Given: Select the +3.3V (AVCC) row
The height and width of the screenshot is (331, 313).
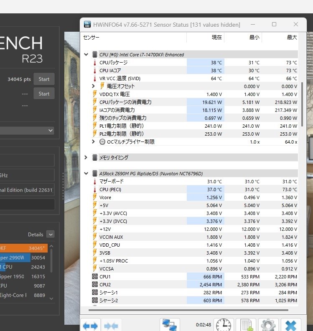Looking at the screenshot, I should coord(194,213).
